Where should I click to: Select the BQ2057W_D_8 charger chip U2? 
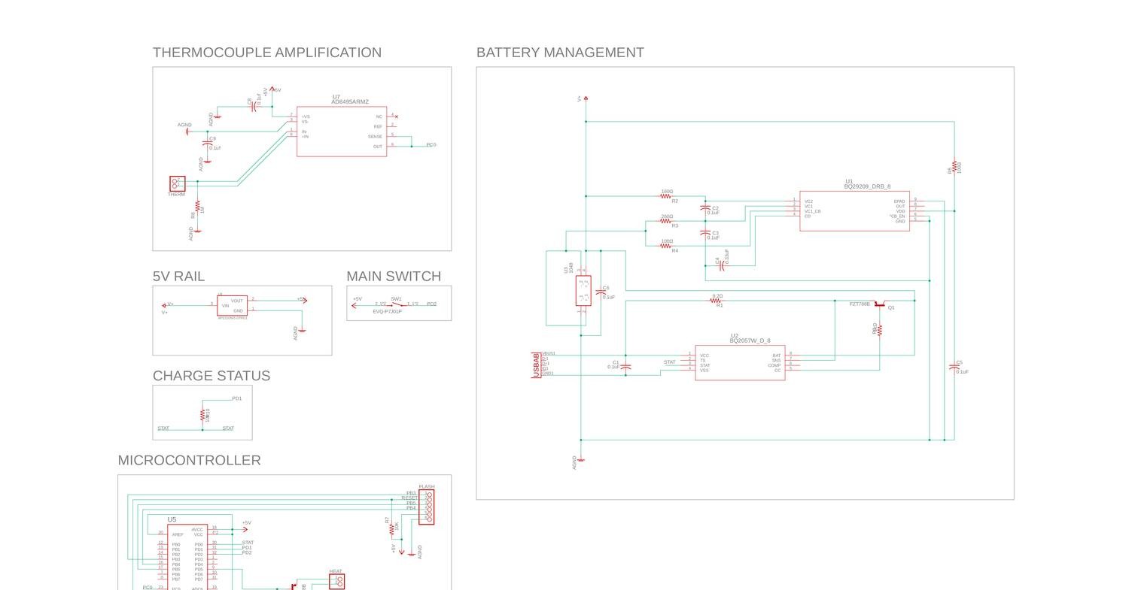point(740,363)
